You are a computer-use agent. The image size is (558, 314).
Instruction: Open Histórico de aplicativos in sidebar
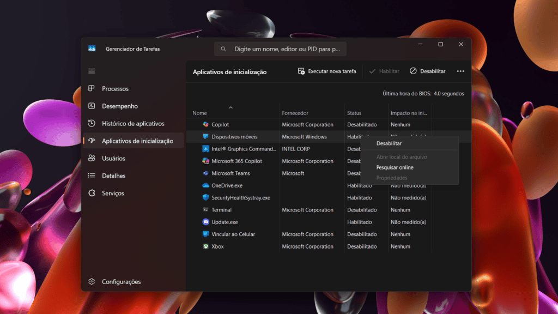point(132,124)
